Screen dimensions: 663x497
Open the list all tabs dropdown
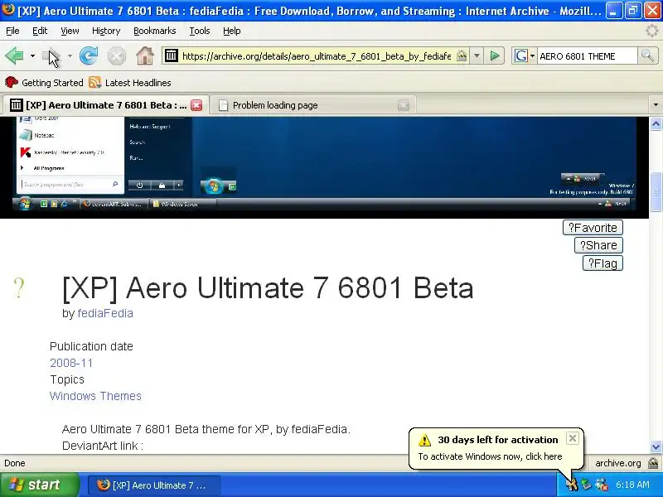(x=656, y=104)
